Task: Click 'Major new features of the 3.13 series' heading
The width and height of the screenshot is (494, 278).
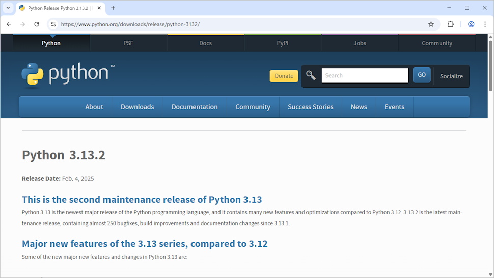Action: click(x=145, y=244)
